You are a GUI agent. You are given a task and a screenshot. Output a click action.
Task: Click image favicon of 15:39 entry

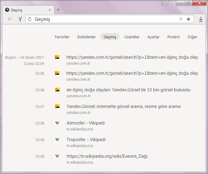click(57, 57)
